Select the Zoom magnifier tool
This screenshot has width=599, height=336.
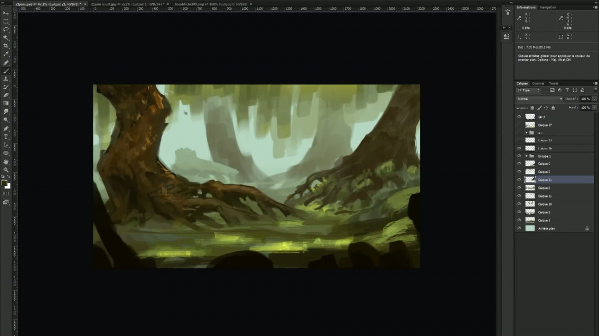pos(6,169)
